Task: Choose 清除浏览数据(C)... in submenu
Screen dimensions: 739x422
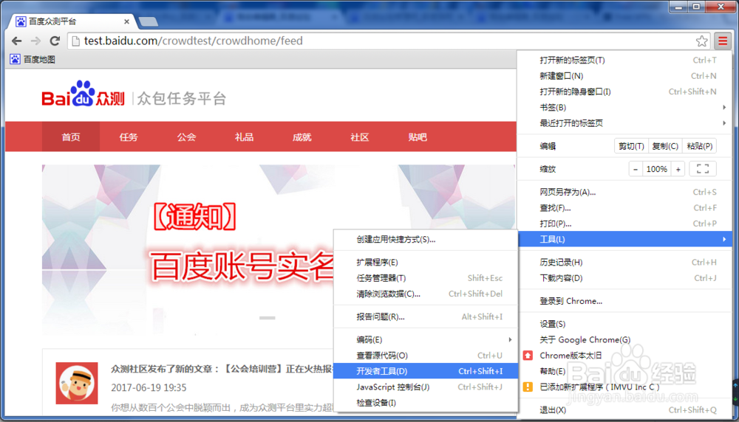Action: pos(426,294)
